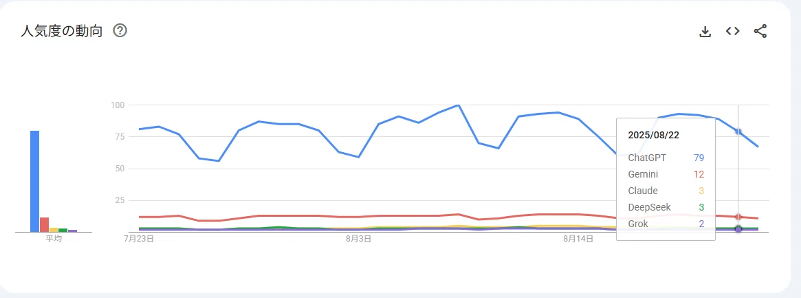
Task: Click the blue ChatGPT average bar
Action: [x=35, y=182]
